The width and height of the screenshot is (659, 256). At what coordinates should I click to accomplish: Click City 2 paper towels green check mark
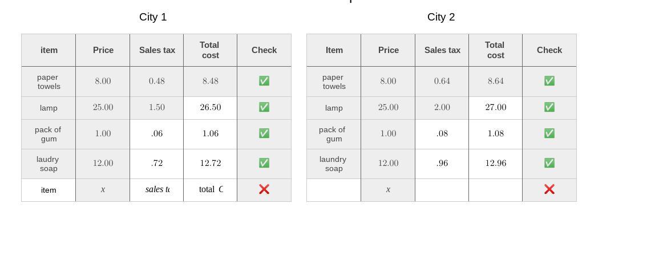click(549, 81)
